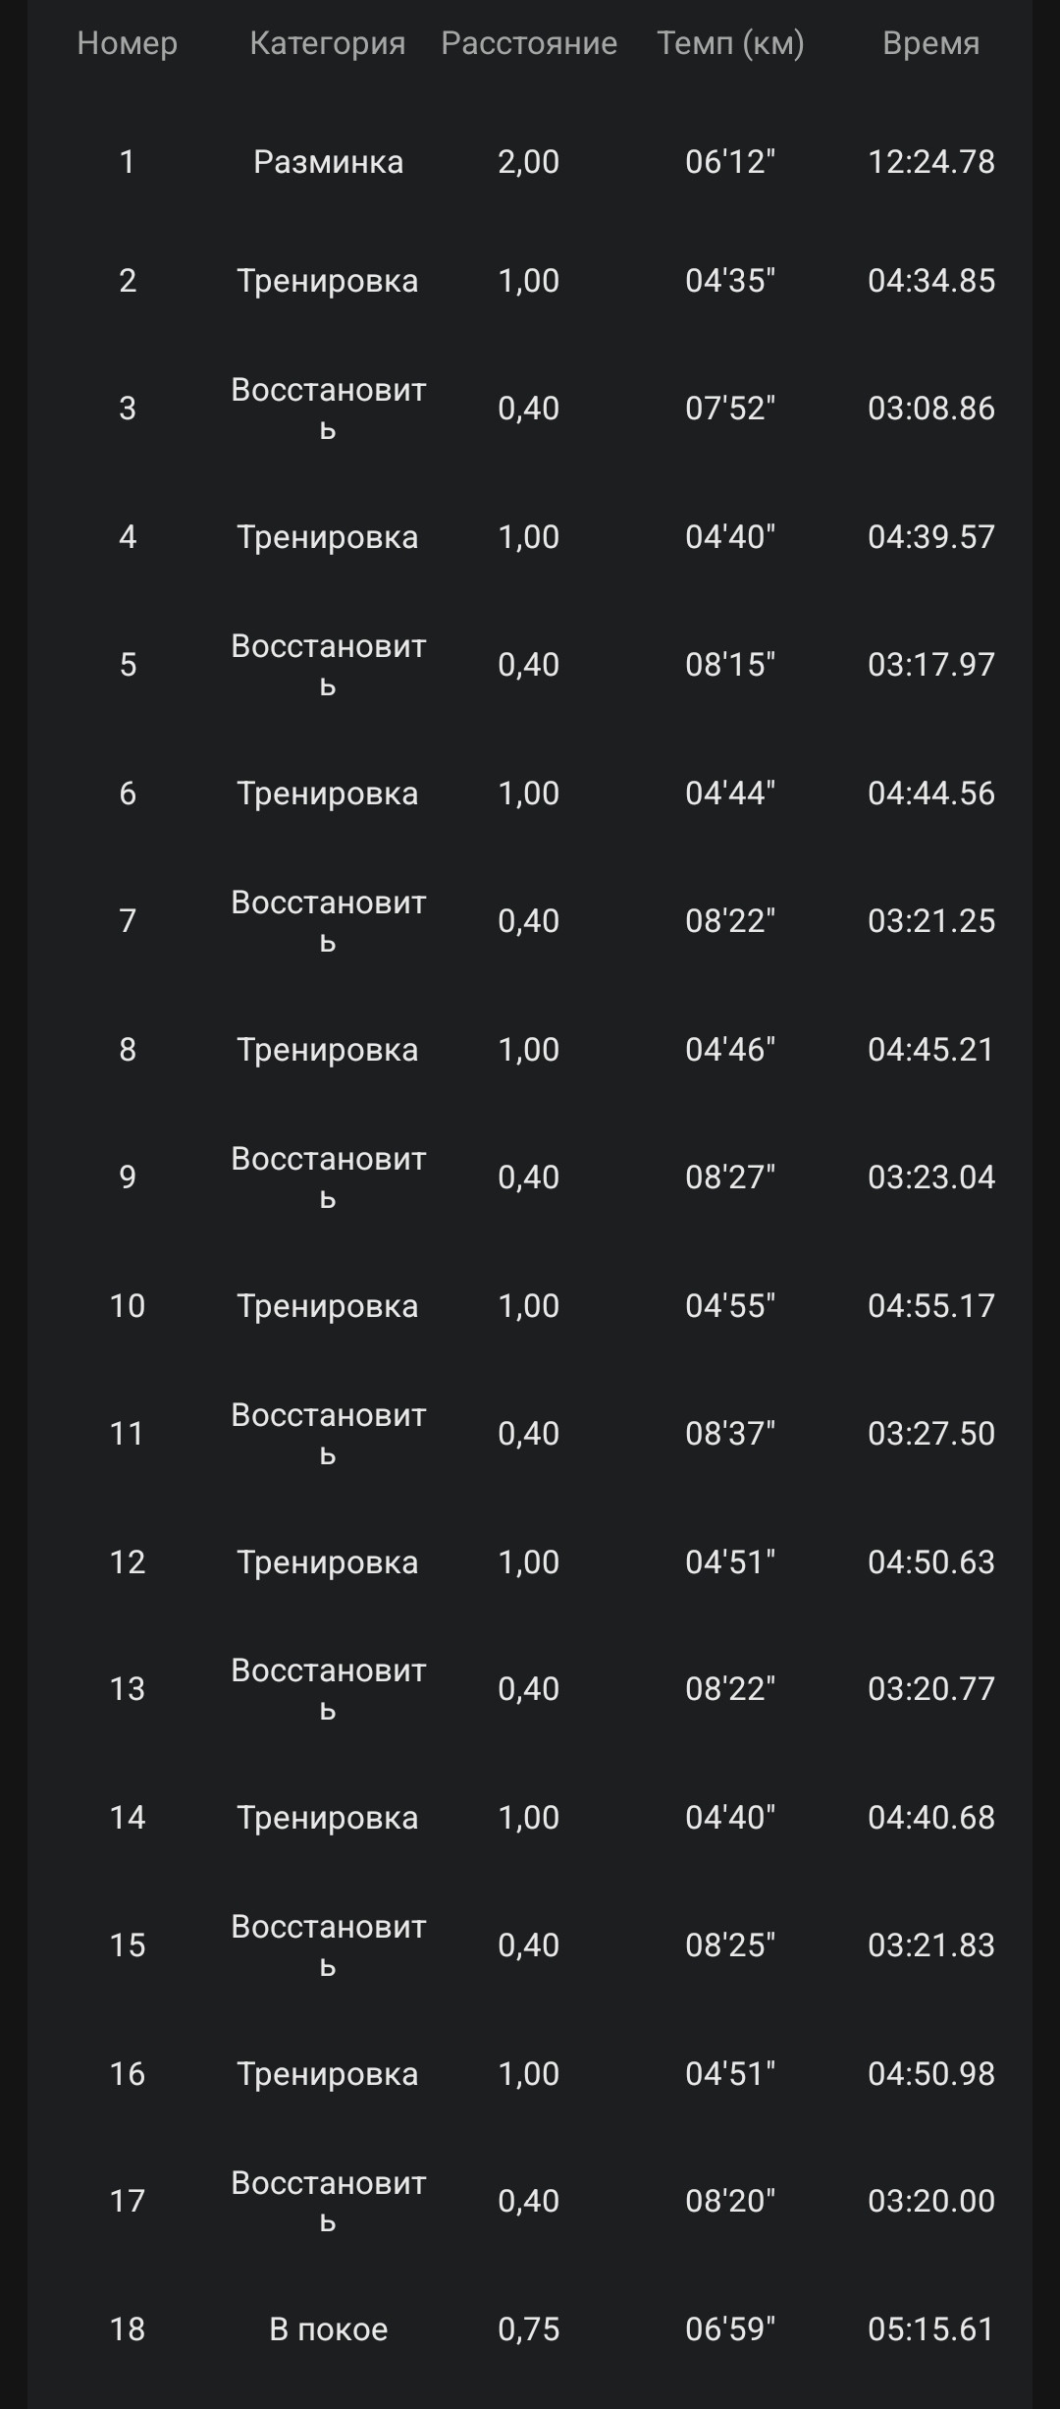Tap lap 3 pace 07'52"
This screenshot has height=2409, width=1060.
730,408
